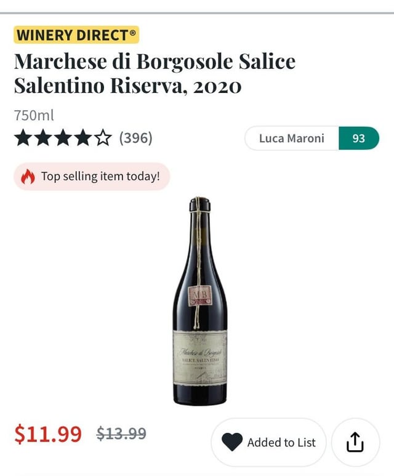Open the 396 reviews count
Screen dimensions: 394x476
[135, 138]
